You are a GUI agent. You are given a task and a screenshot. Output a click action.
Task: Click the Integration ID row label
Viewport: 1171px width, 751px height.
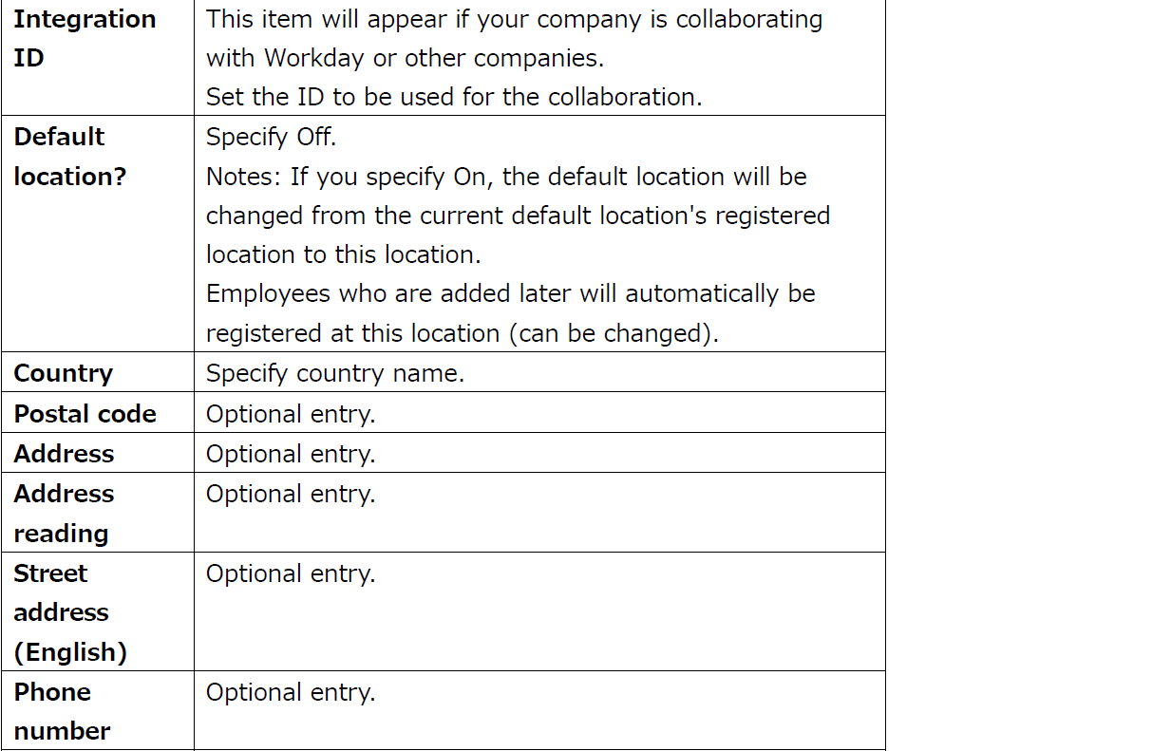click(85, 39)
